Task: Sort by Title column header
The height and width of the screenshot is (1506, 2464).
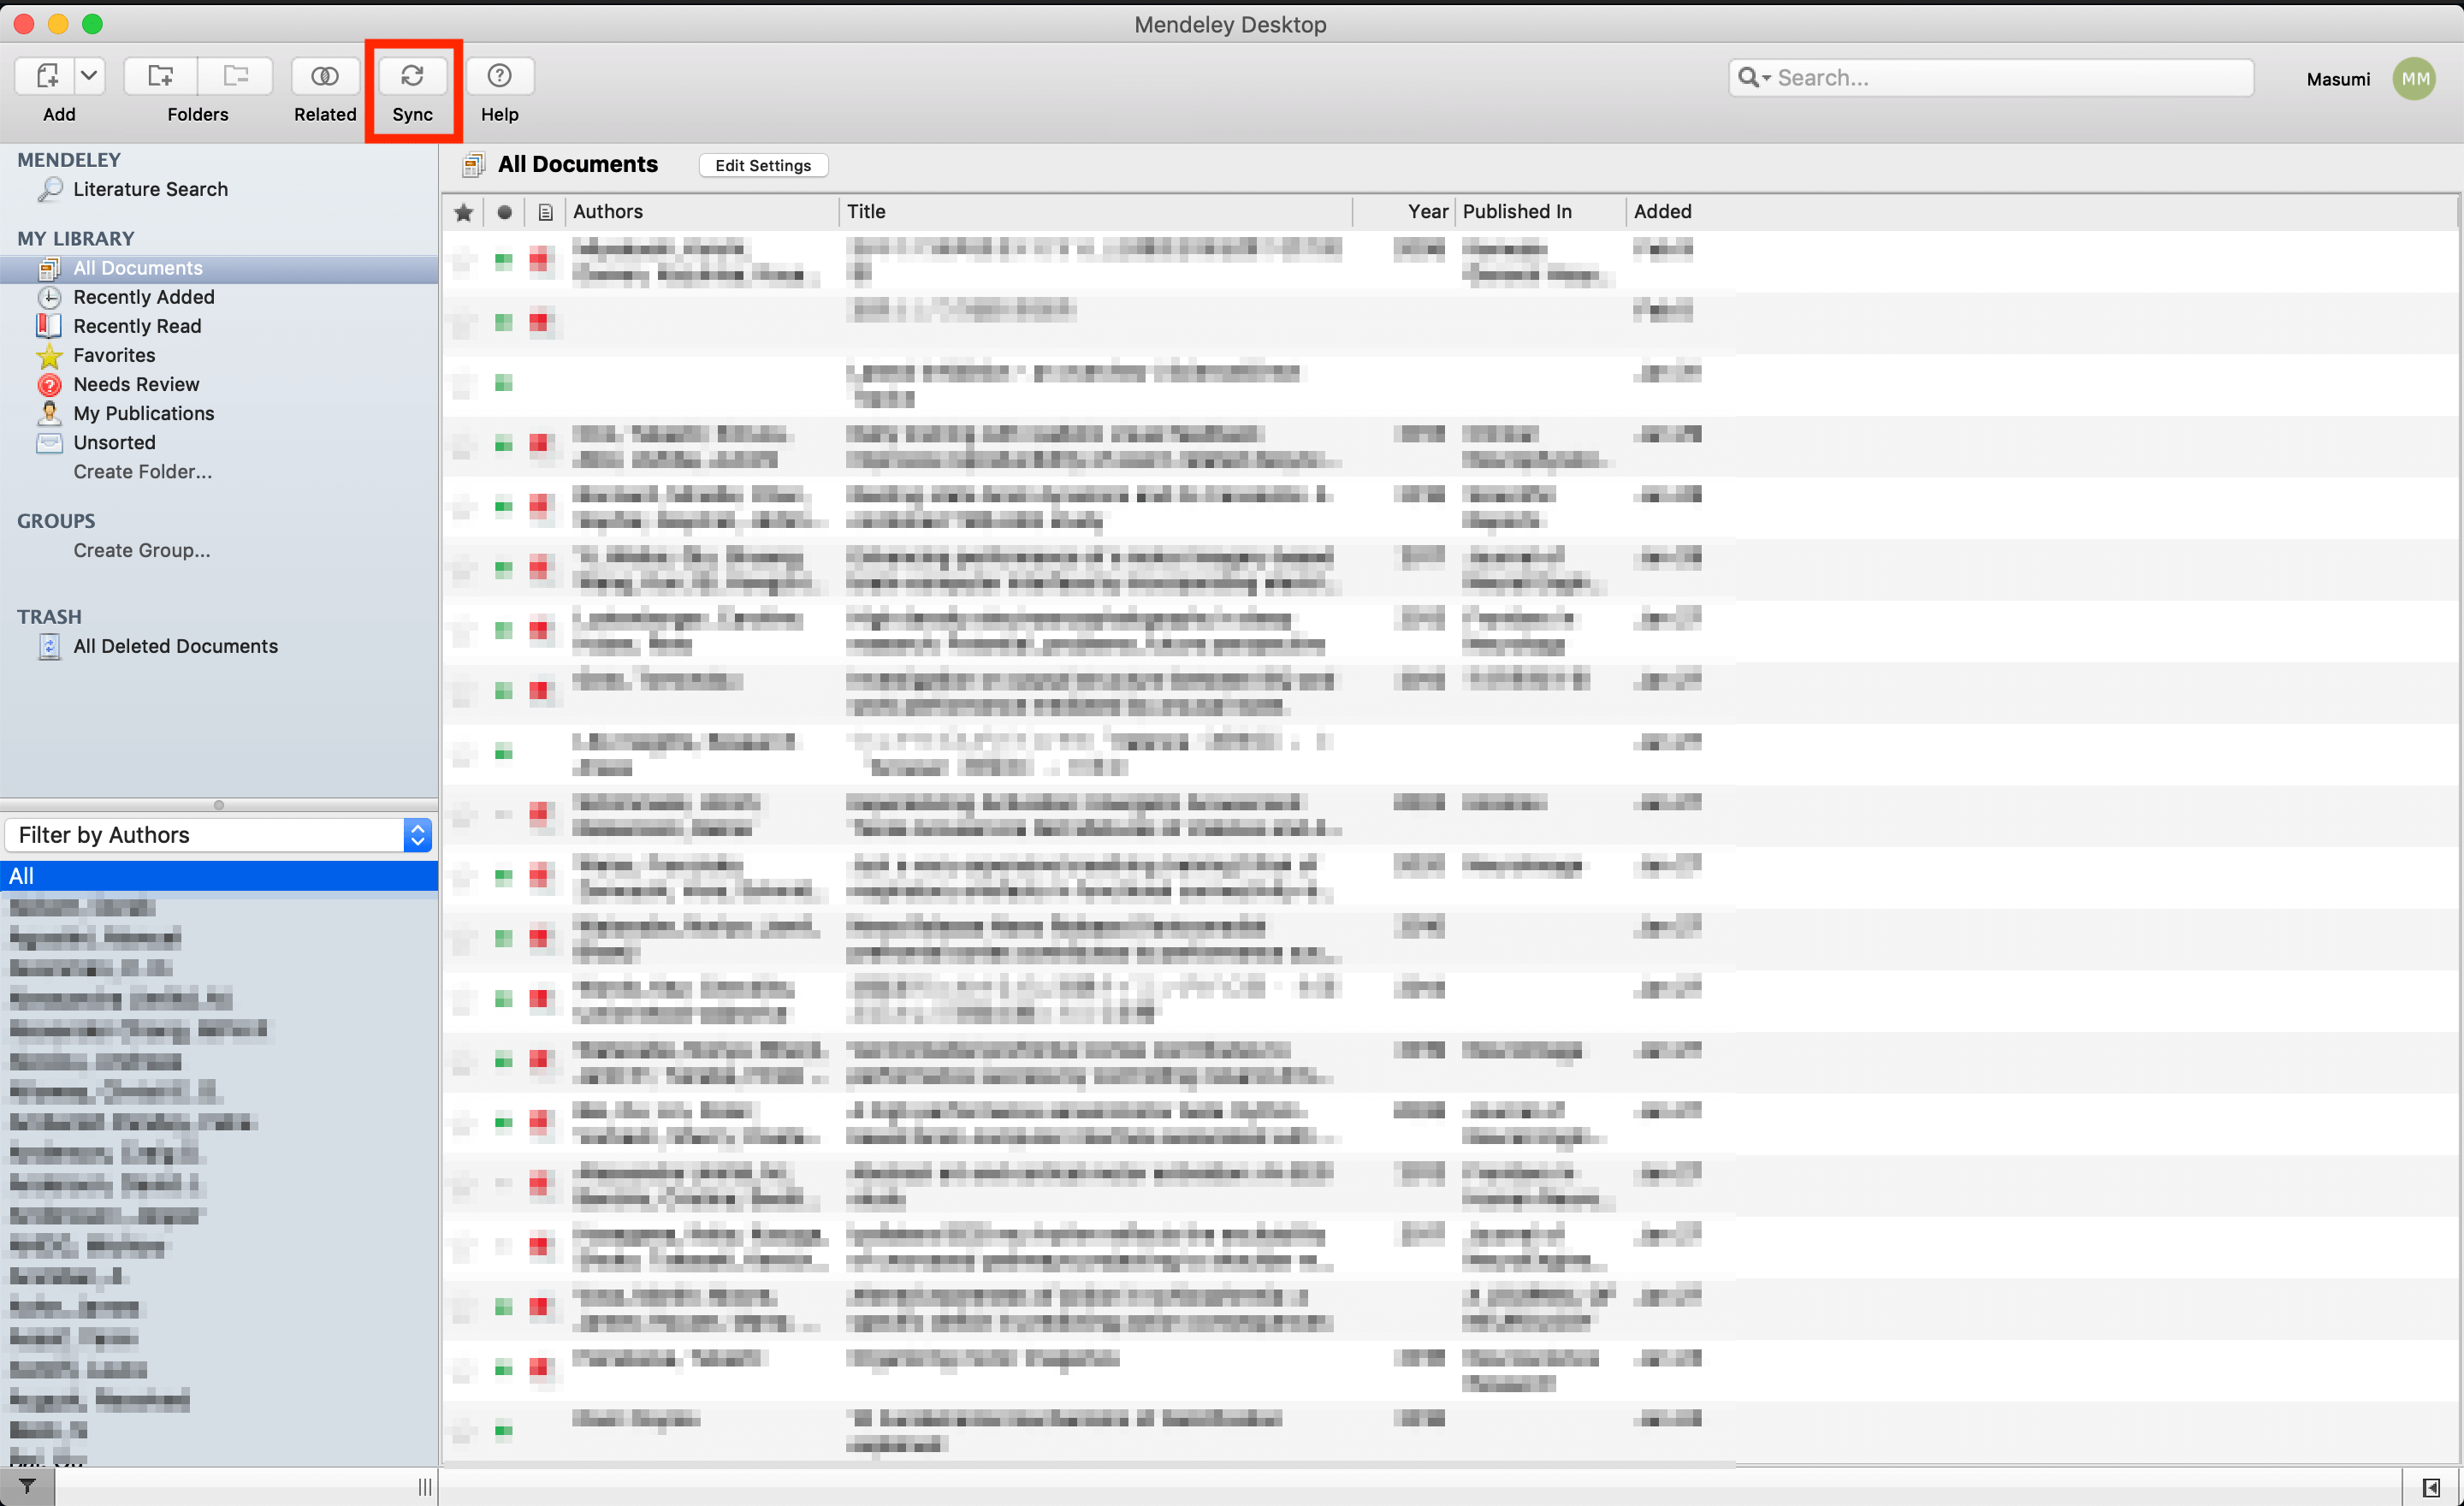Action: 1096,212
